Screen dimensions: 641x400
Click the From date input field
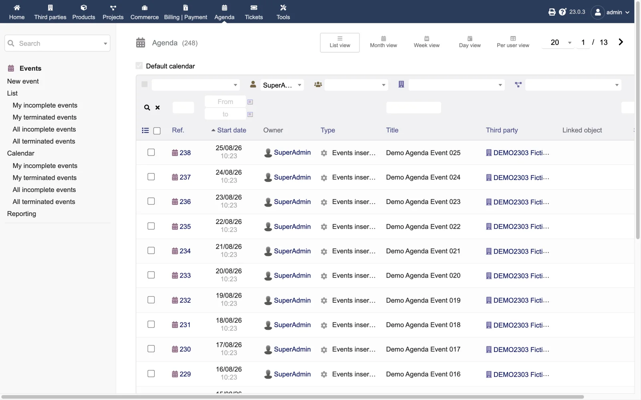pyautogui.click(x=225, y=102)
